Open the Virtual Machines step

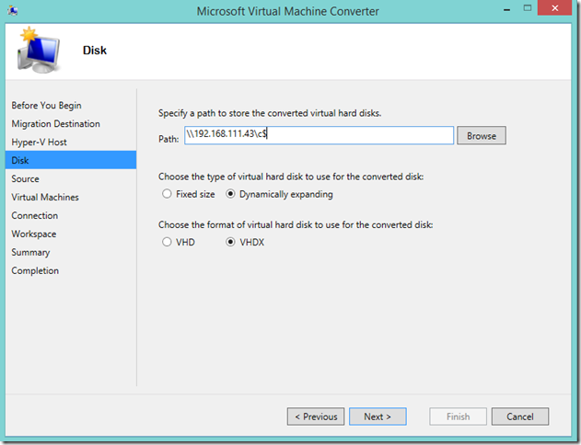(x=45, y=197)
